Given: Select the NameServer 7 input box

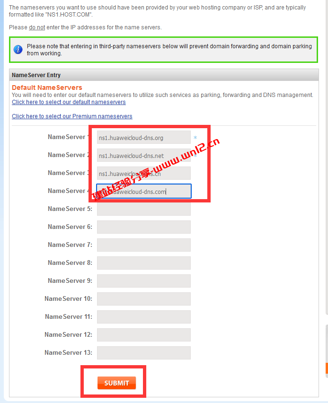Looking at the screenshot, I should (143, 245).
